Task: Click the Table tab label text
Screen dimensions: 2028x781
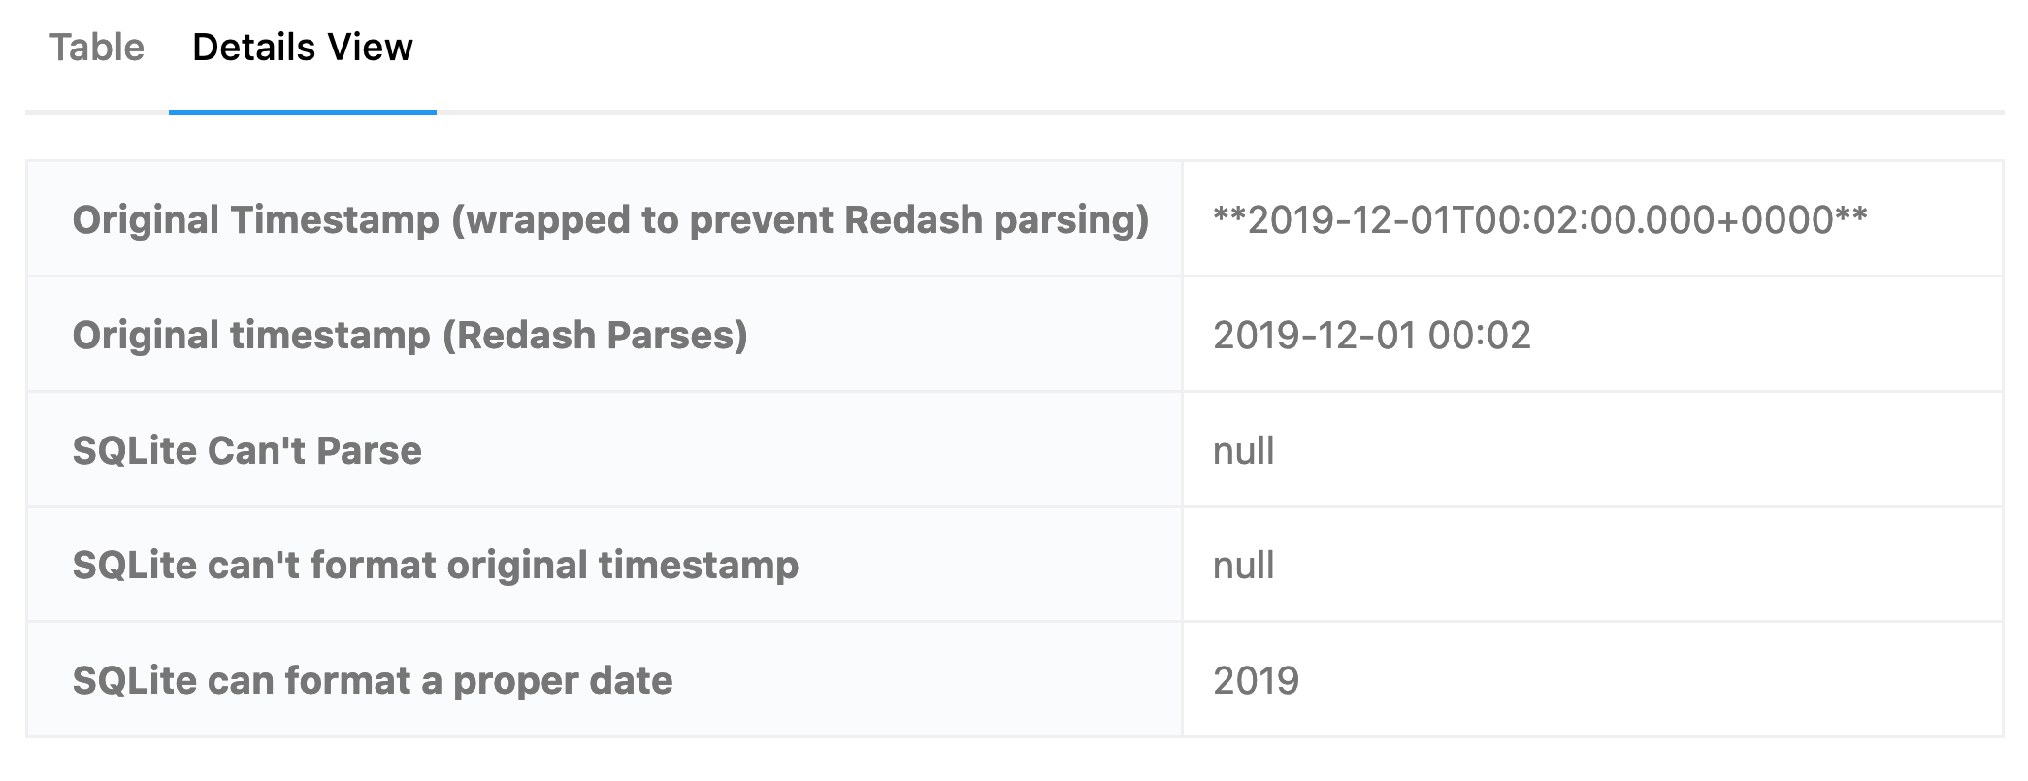Action: (96, 46)
